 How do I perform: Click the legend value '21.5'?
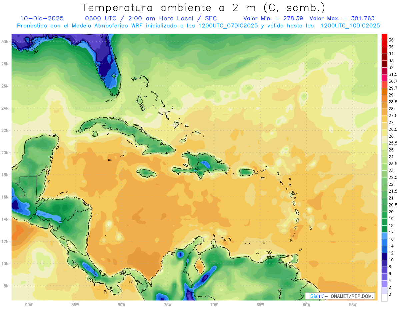393,191
